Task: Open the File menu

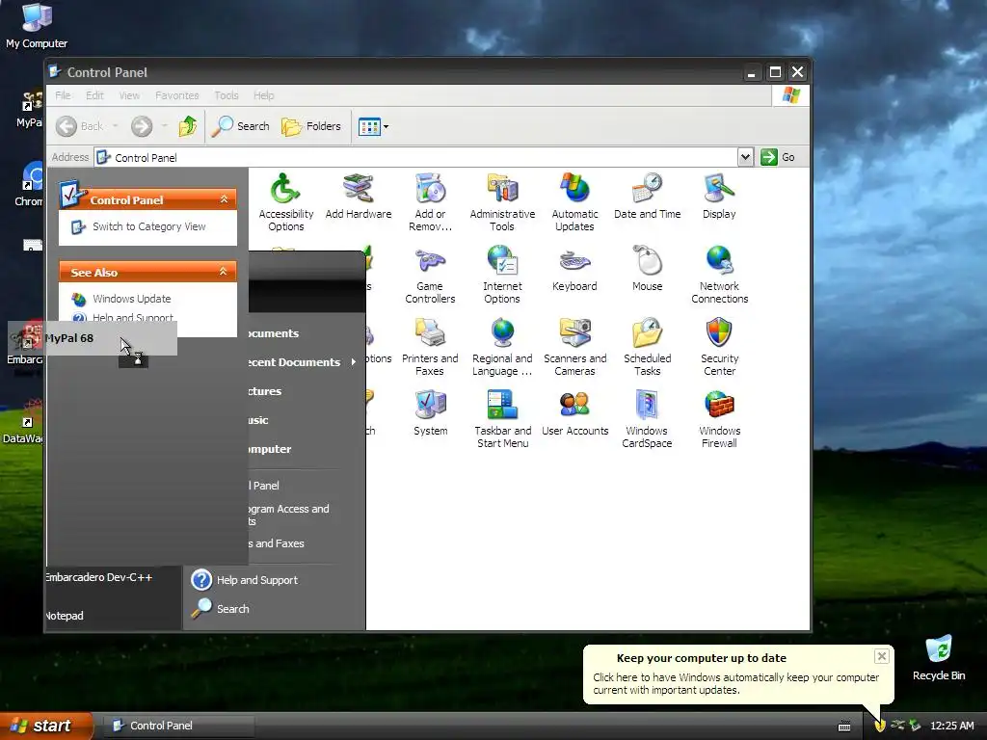Action: tap(63, 95)
